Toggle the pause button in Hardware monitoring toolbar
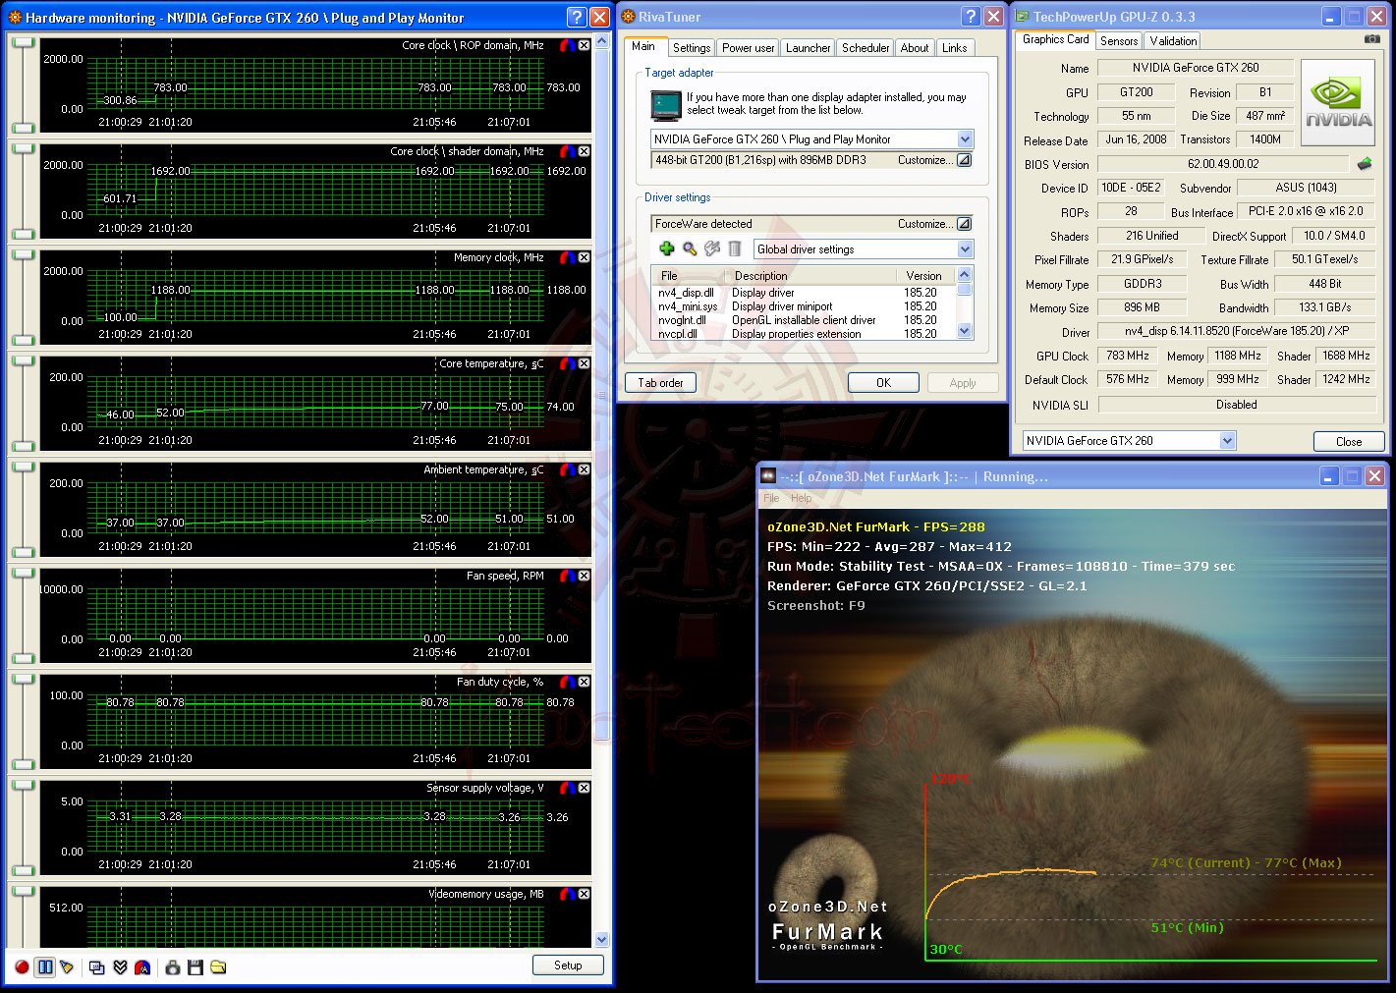Screen dimensions: 1396x993 click(45, 967)
